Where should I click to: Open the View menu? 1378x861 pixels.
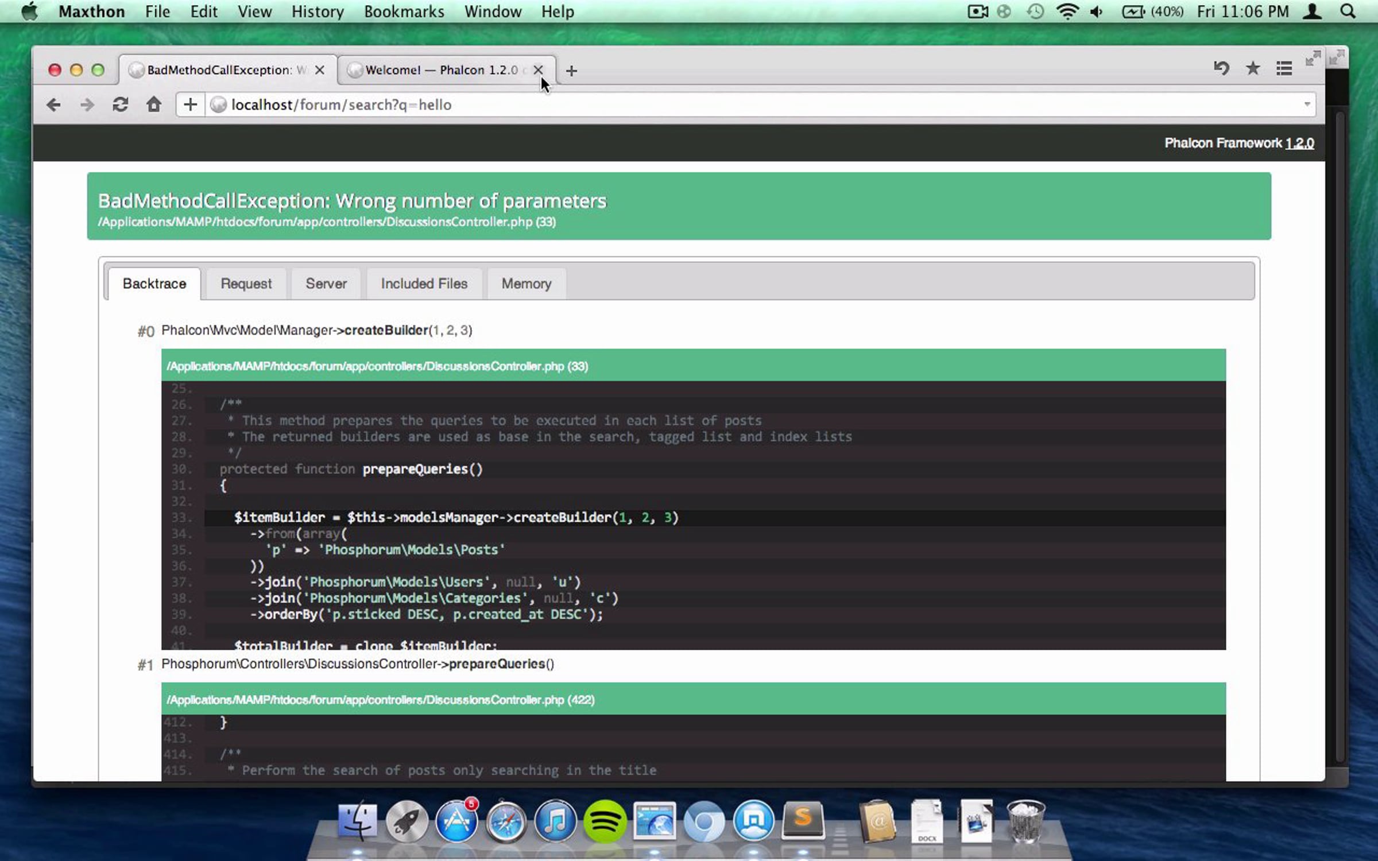click(x=254, y=11)
